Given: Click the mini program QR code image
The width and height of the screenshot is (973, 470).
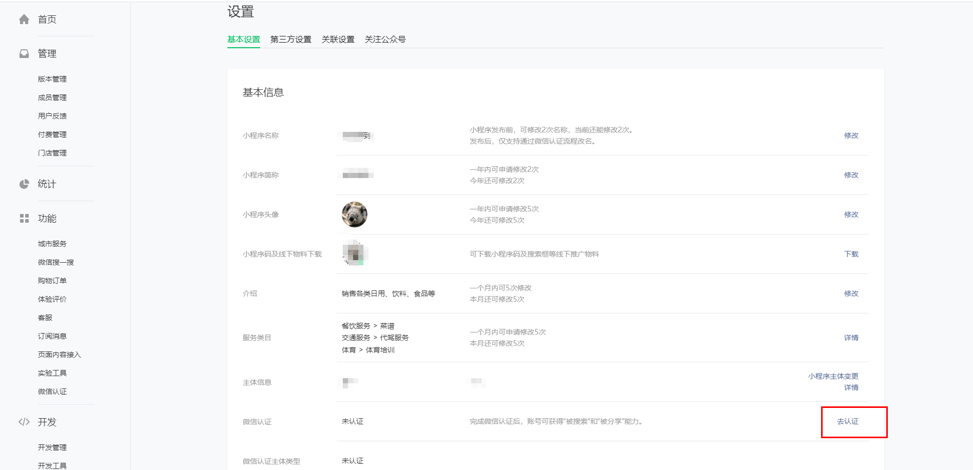Looking at the screenshot, I should [355, 253].
